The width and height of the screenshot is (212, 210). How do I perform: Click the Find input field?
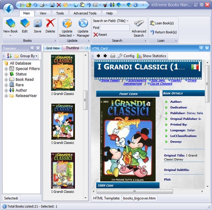pos(115,28)
